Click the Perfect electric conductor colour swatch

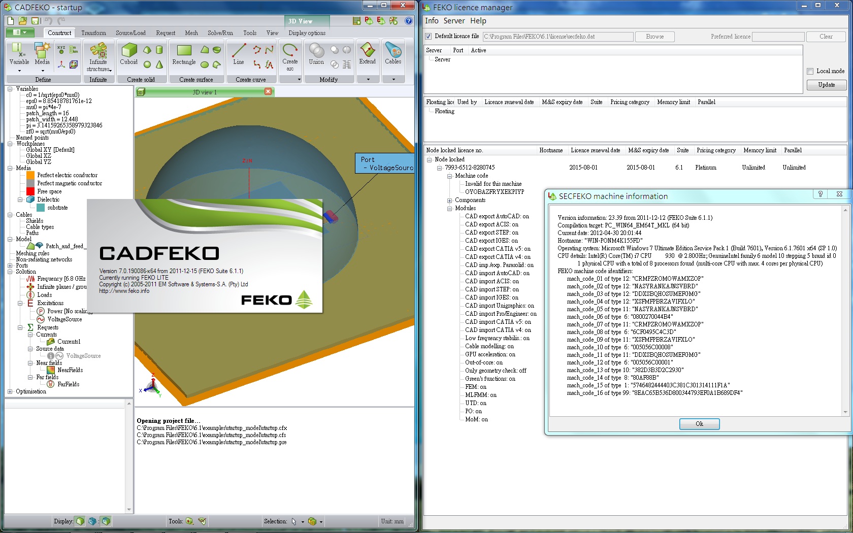[30, 175]
